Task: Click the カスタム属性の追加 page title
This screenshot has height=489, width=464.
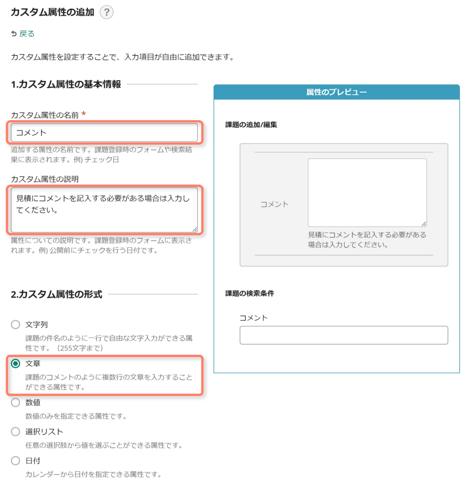Action: 53,12
